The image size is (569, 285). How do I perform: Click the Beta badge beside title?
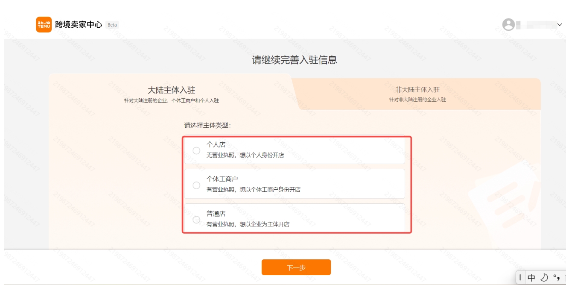pyautogui.click(x=112, y=25)
